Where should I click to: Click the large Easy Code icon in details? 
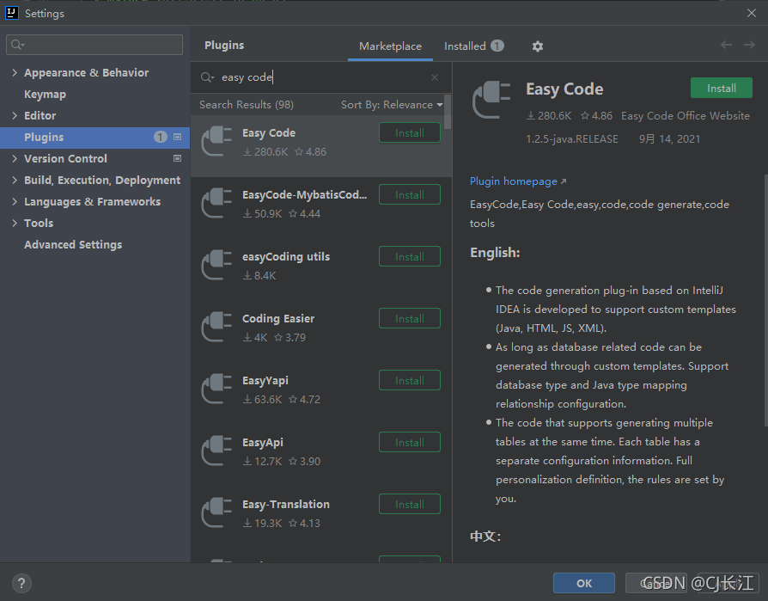(x=491, y=100)
